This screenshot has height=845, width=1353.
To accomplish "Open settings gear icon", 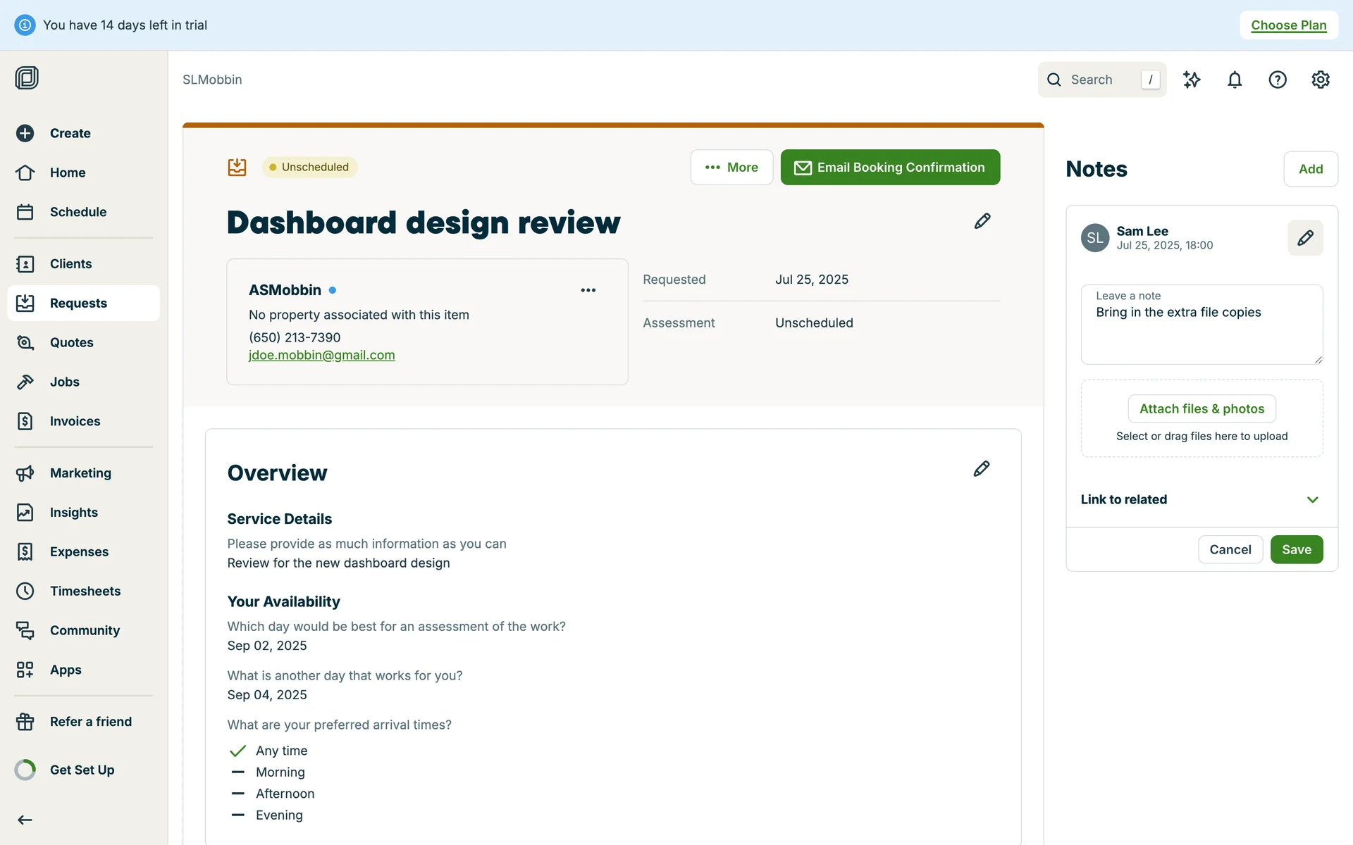I will coord(1321,80).
